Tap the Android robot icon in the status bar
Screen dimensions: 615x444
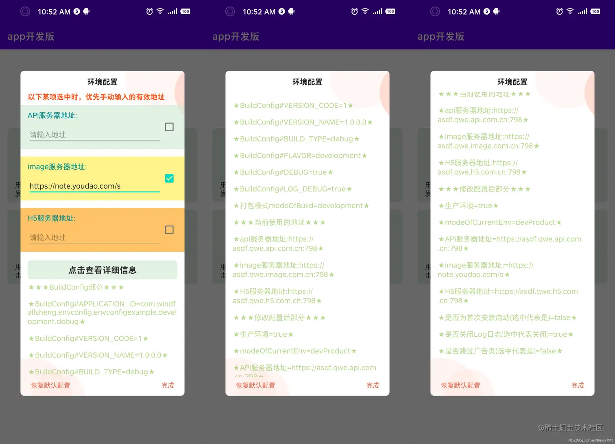pos(86,11)
